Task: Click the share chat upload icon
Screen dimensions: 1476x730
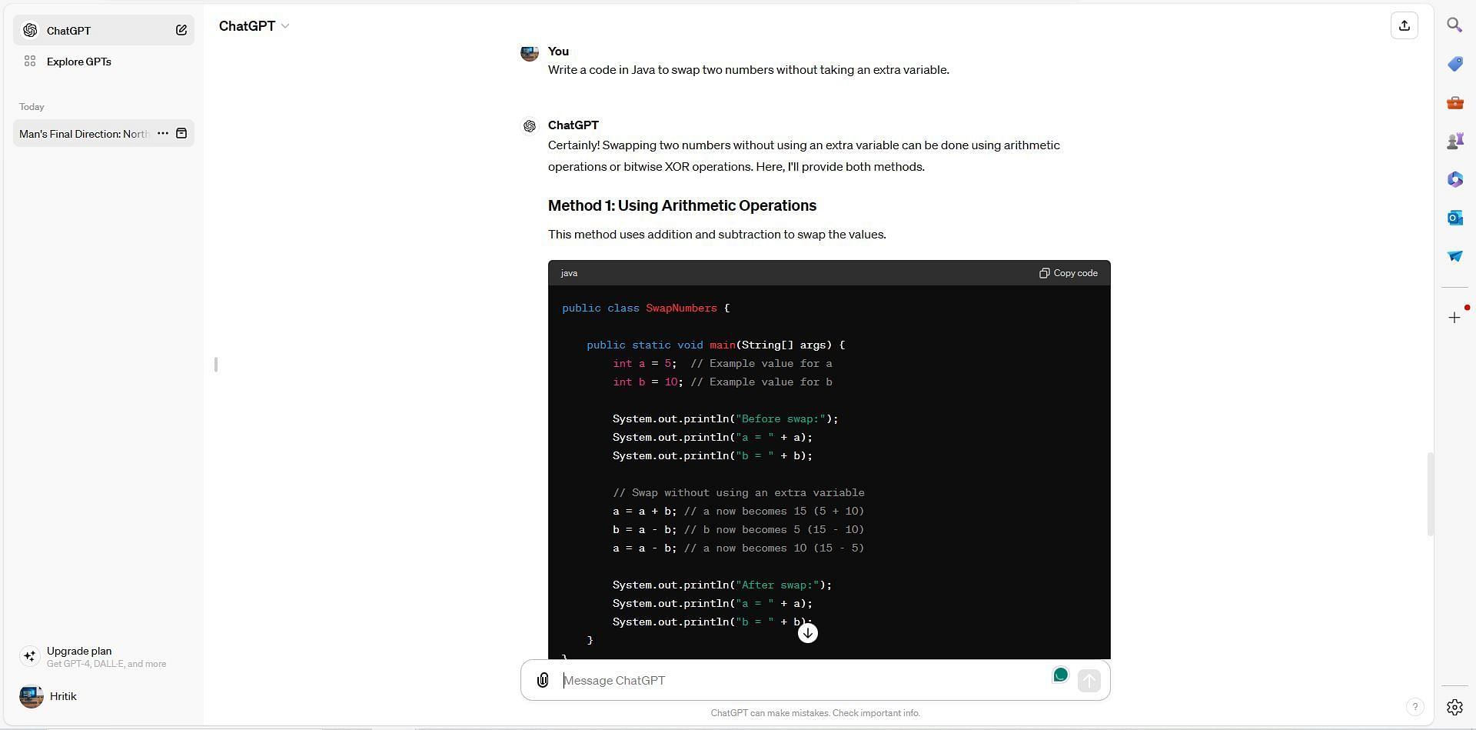Action: point(1405,25)
